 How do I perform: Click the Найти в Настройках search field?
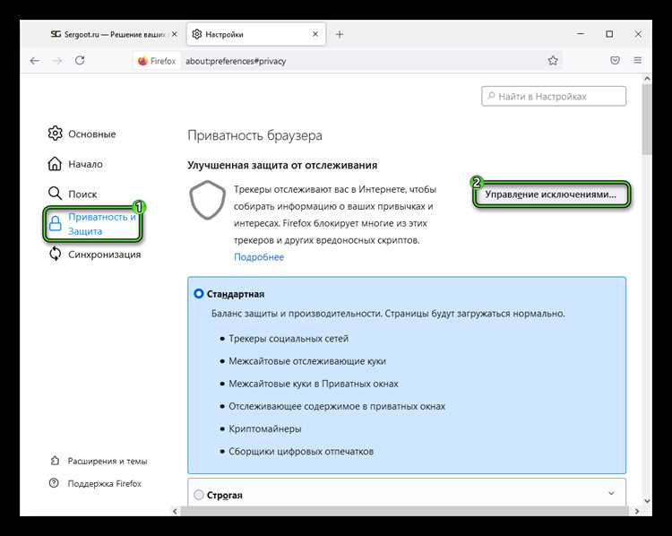(x=554, y=97)
